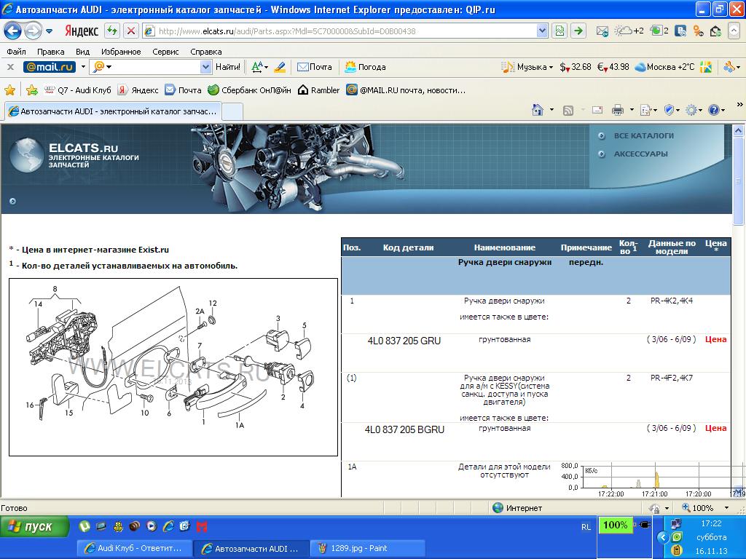Open recent pages dropdown beside nav arrows
Image resolution: width=746 pixels, height=559 pixels.
pos(49,31)
